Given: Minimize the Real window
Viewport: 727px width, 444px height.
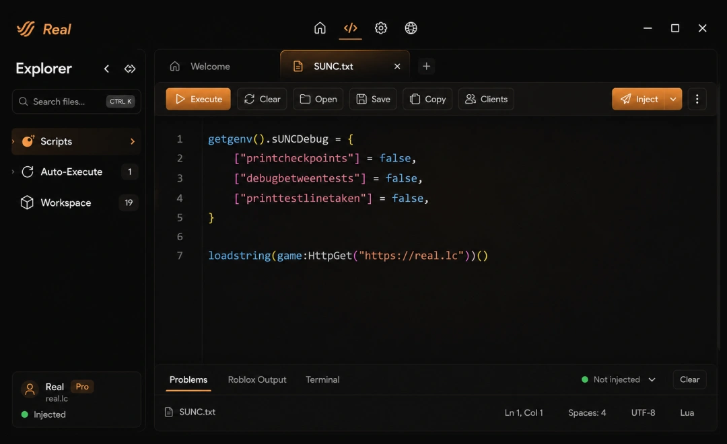Looking at the screenshot, I should pyautogui.click(x=648, y=28).
